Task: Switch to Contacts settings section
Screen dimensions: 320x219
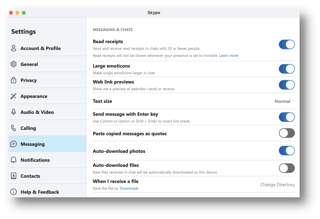Action: pyautogui.click(x=30, y=176)
